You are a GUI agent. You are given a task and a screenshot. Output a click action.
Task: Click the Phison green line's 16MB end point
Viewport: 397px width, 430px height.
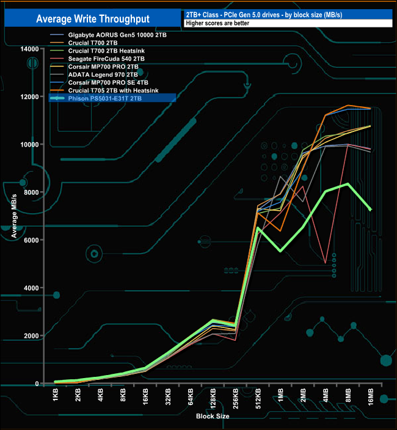pyautogui.click(x=371, y=210)
